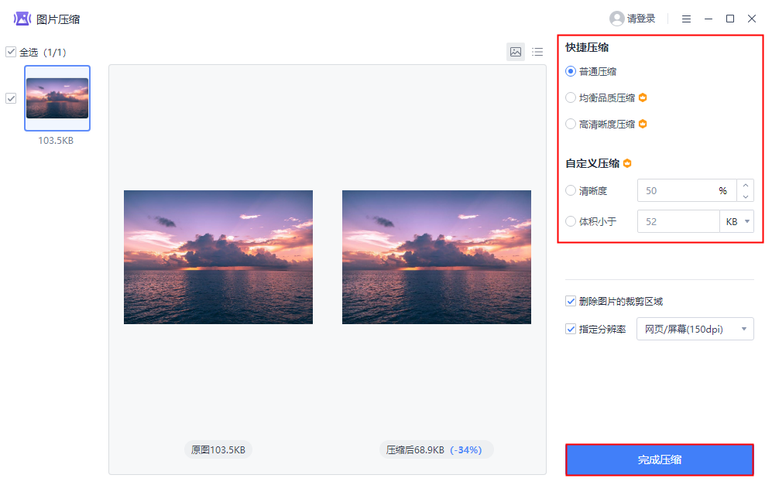This screenshot has height=492, width=772.
Task: Click the 体积小于 size input field
Action: tap(678, 221)
